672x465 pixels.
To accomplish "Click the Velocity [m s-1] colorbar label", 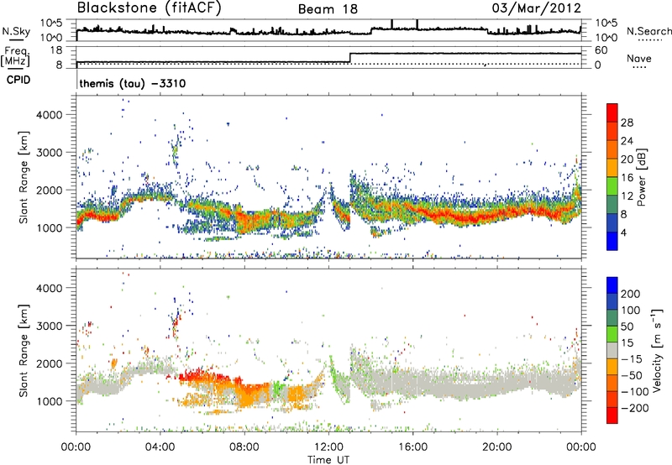I will [657, 350].
